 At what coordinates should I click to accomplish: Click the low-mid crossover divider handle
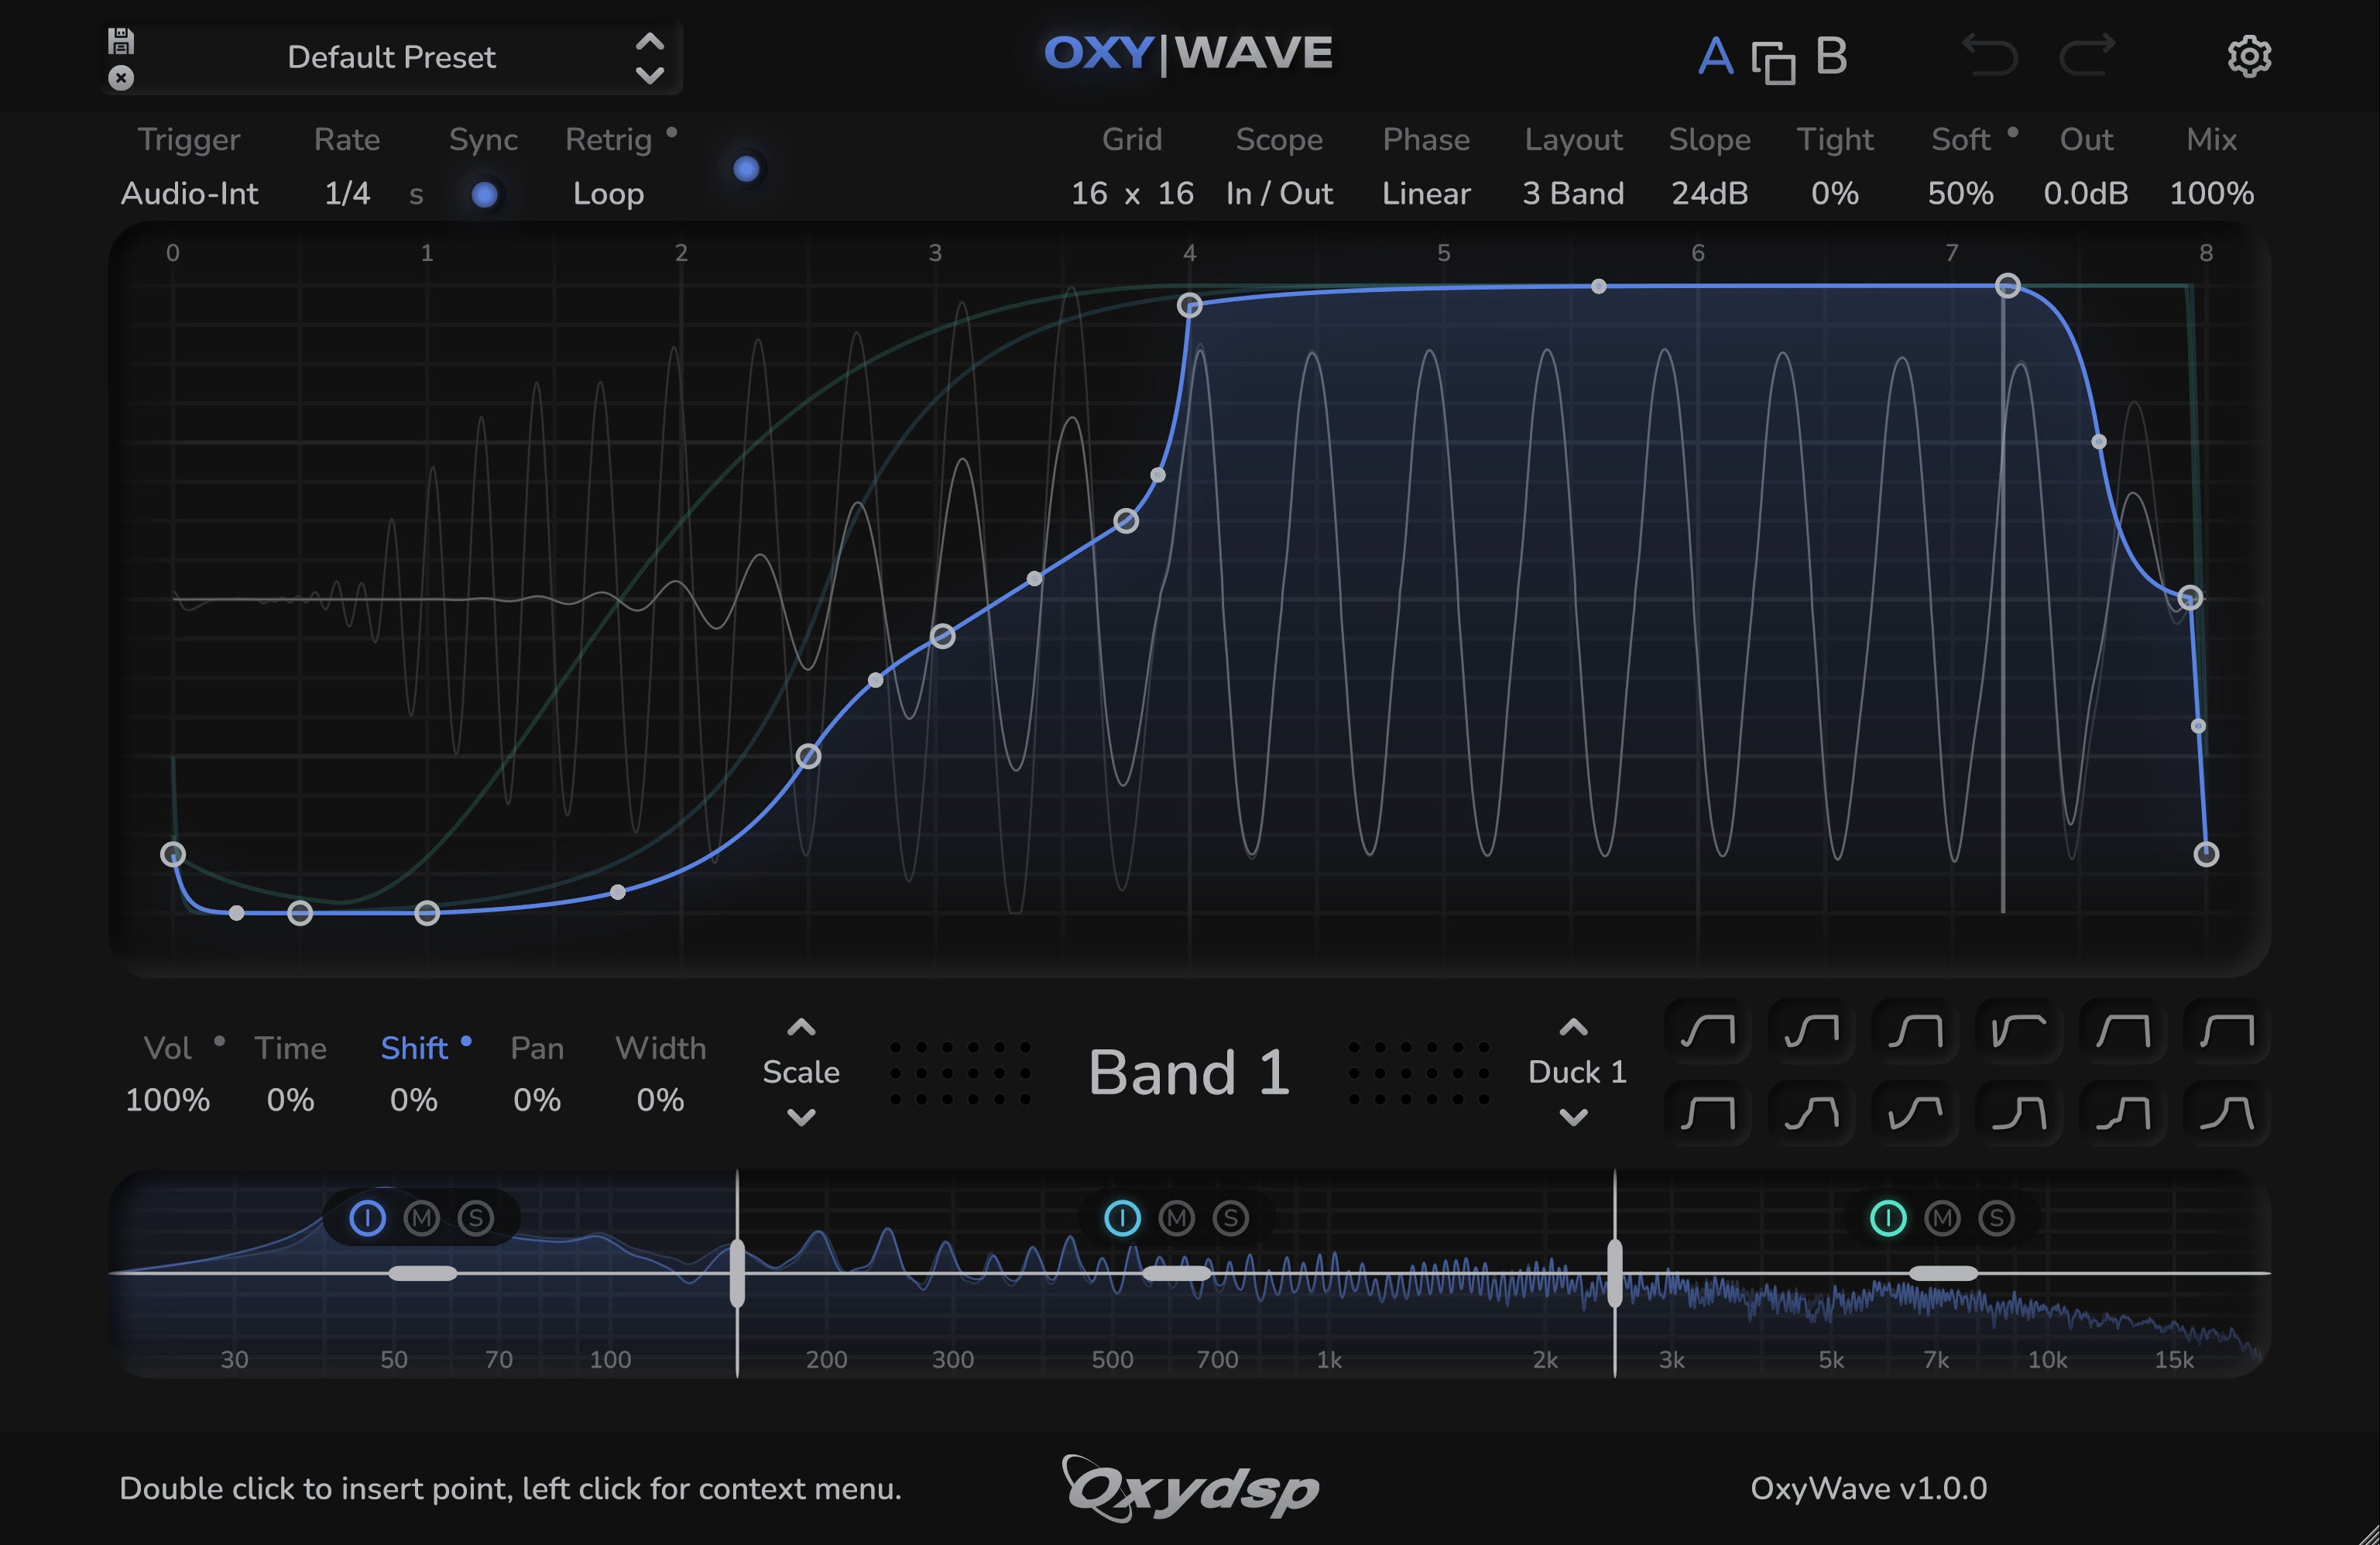pyautogui.click(x=737, y=1273)
